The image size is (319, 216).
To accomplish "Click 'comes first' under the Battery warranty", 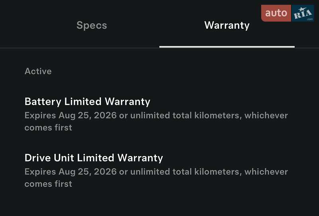I will pos(48,128).
